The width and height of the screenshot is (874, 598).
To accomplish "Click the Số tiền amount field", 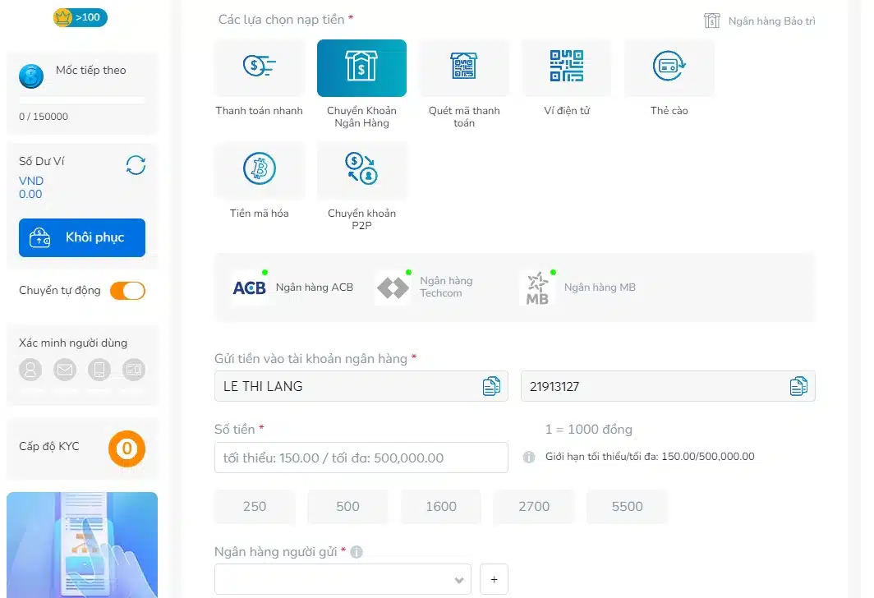I will pyautogui.click(x=361, y=458).
